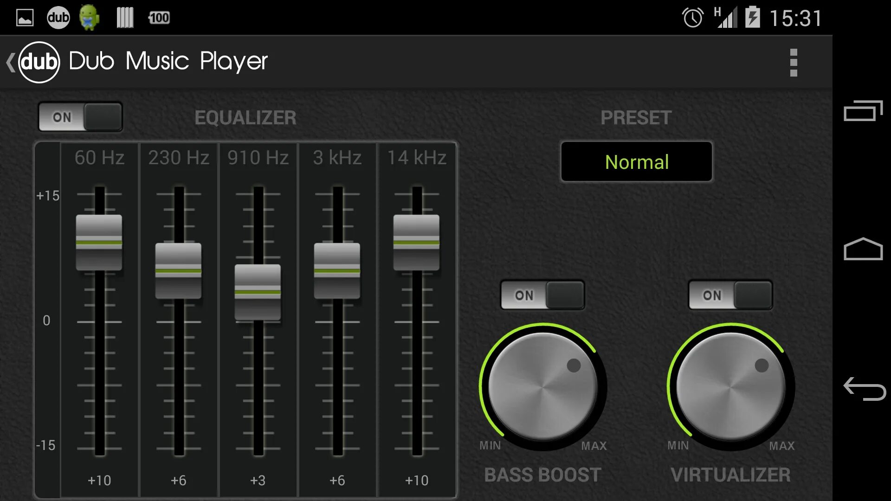Adjust the Bass Boost knob dial
This screenshot has height=501, width=891.
click(541, 383)
